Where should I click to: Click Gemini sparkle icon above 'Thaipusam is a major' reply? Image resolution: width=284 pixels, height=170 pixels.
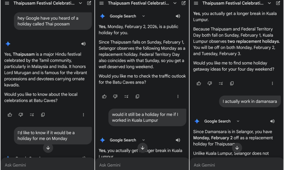(x=8, y=44)
